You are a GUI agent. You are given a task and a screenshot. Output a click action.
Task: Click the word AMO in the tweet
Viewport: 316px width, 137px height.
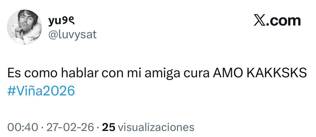pyautogui.click(x=226, y=73)
